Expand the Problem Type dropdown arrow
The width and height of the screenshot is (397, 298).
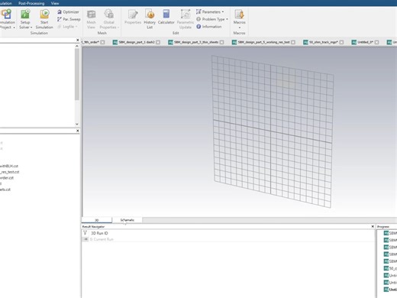point(227,19)
